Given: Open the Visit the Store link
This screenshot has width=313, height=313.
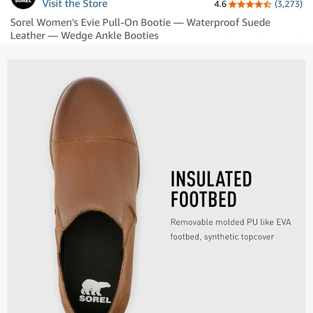Looking at the screenshot, I should click(x=75, y=4).
